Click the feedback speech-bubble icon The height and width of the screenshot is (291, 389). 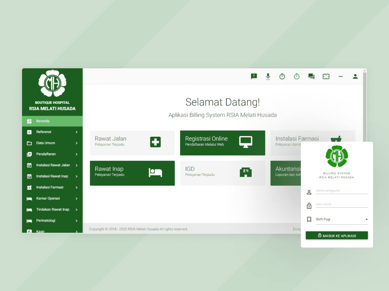click(x=253, y=76)
